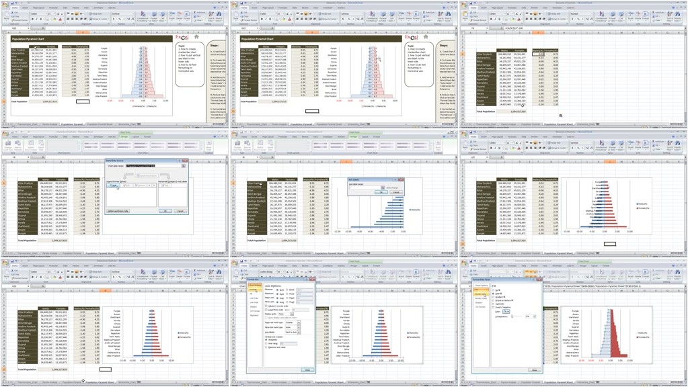
Task: Select Alignment category in Format Axis dialog
Action: (254, 316)
